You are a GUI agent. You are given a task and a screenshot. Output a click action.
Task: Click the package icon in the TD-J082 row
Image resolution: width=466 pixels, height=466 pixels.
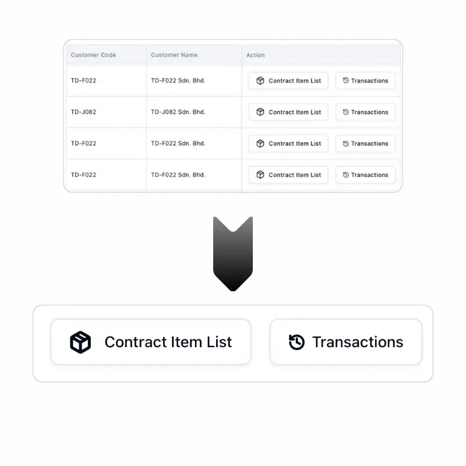coord(260,112)
